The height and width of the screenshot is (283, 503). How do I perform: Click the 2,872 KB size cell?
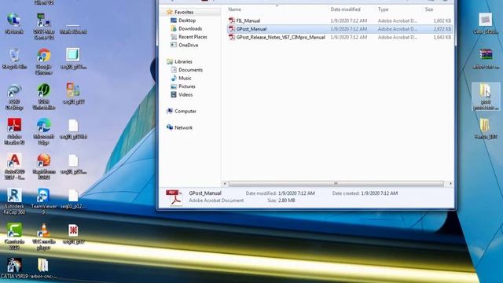coord(442,29)
